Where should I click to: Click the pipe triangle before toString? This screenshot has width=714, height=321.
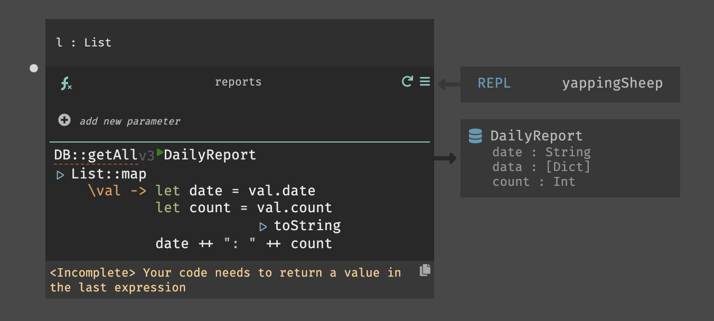click(x=263, y=227)
